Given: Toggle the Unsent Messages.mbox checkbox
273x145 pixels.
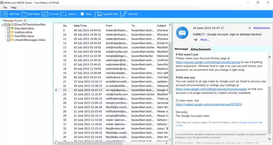Looking at the screenshot, I should 9,40.
